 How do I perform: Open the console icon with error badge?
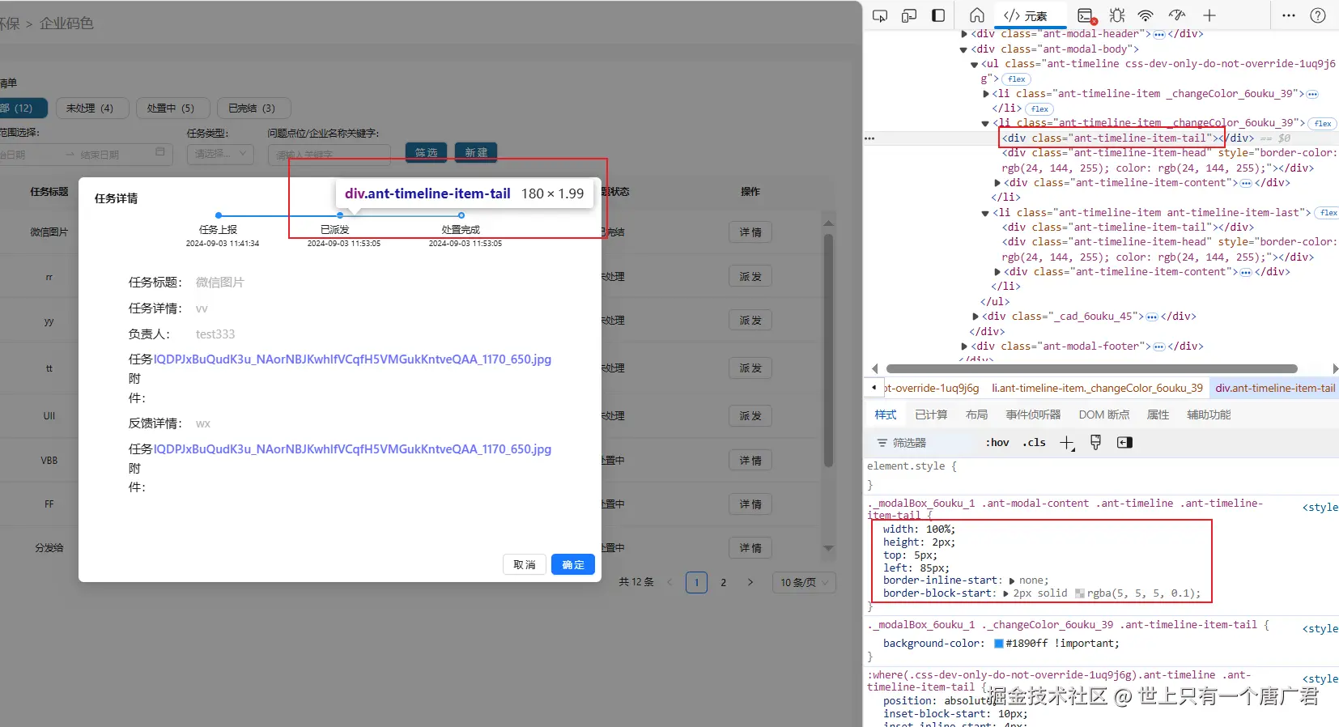click(x=1086, y=15)
